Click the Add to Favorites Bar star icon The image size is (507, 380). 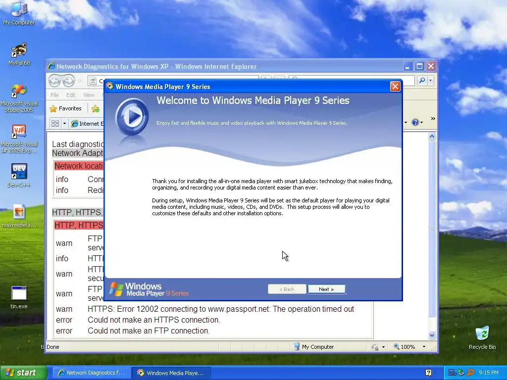[96, 109]
